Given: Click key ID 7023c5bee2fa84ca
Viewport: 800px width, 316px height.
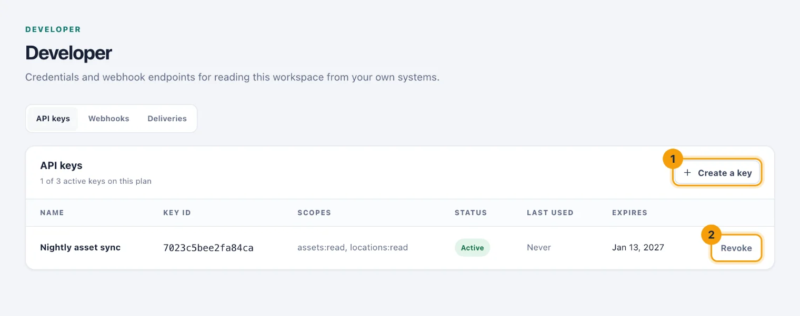Looking at the screenshot, I should coord(208,248).
